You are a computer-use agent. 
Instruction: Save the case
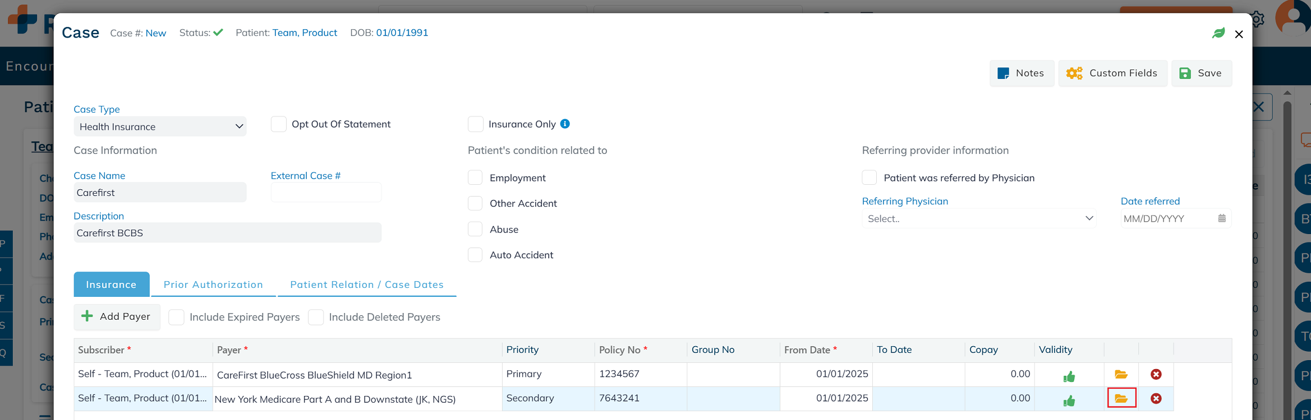(x=1201, y=73)
